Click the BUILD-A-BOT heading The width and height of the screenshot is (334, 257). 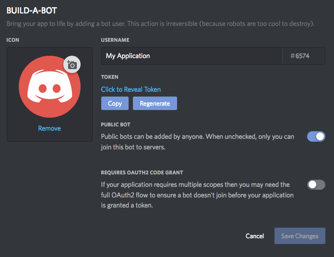(x=32, y=10)
